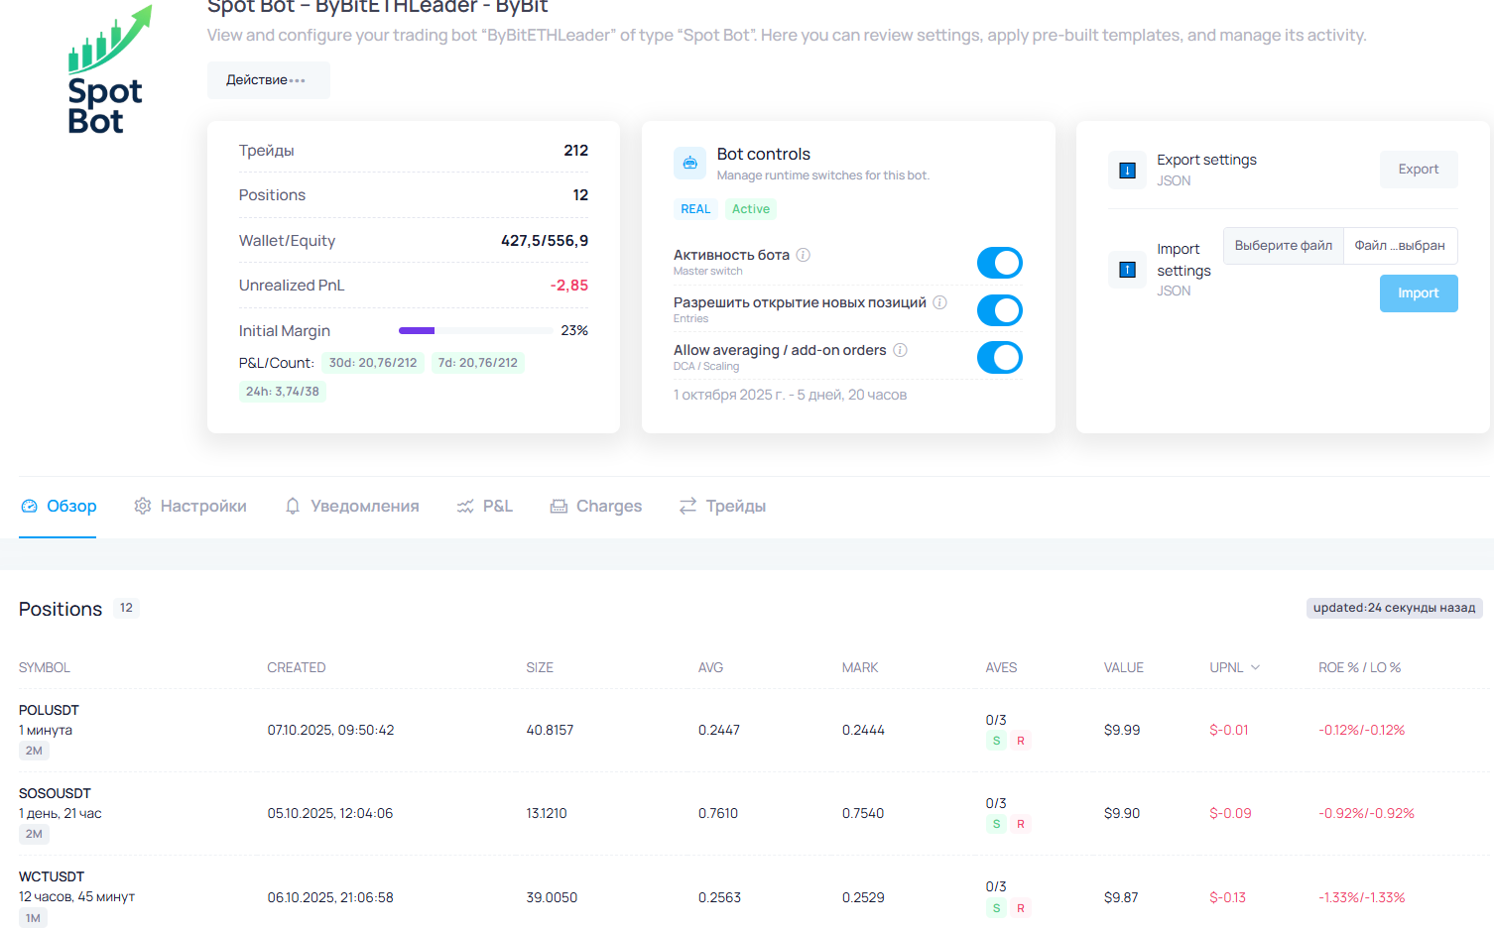Click the robot icon beside Bot controls
This screenshot has width=1494, height=930.
click(x=689, y=163)
